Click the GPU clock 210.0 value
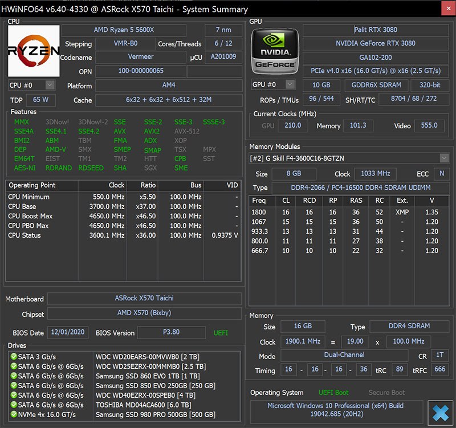This screenshot has height=428, width=456. click(x=293, y=125)
